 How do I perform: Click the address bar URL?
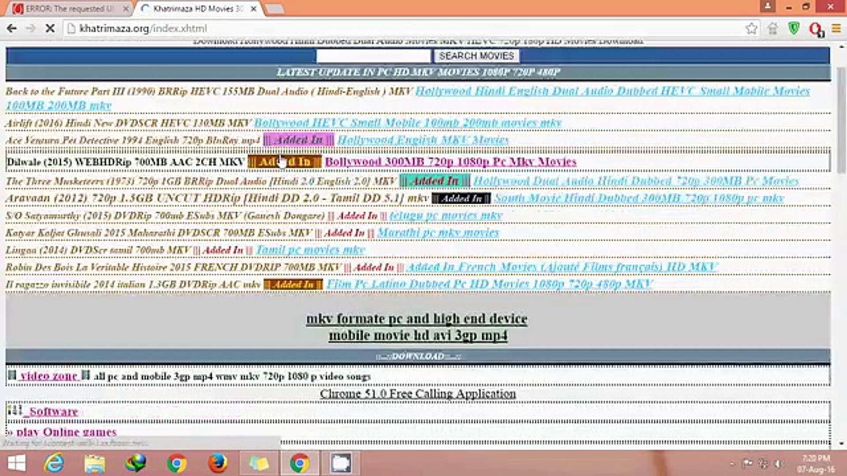pos(143,29)
